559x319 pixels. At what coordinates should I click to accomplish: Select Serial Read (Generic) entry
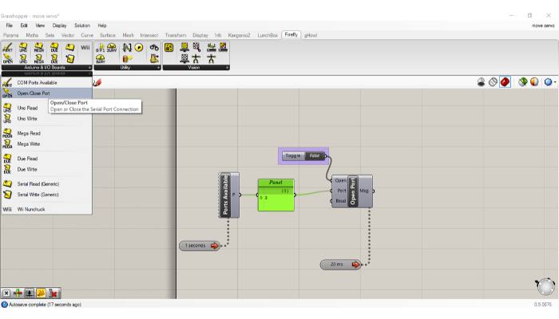coord(46,184)
